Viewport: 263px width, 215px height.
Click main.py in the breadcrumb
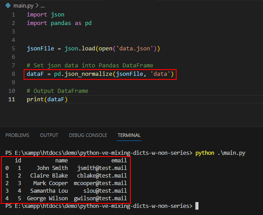tap(23, 6)
